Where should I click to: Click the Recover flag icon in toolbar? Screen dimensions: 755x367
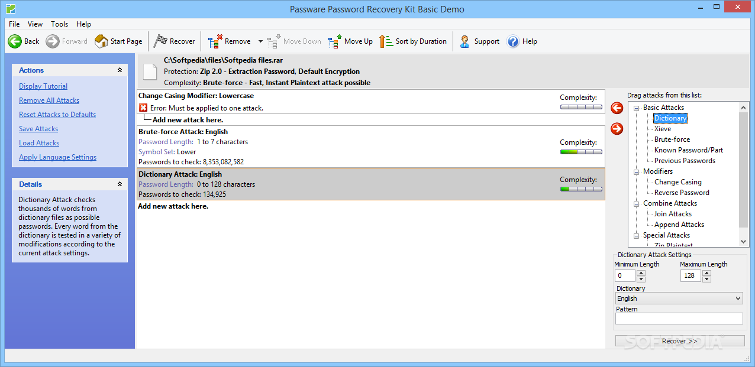point(160,41)
